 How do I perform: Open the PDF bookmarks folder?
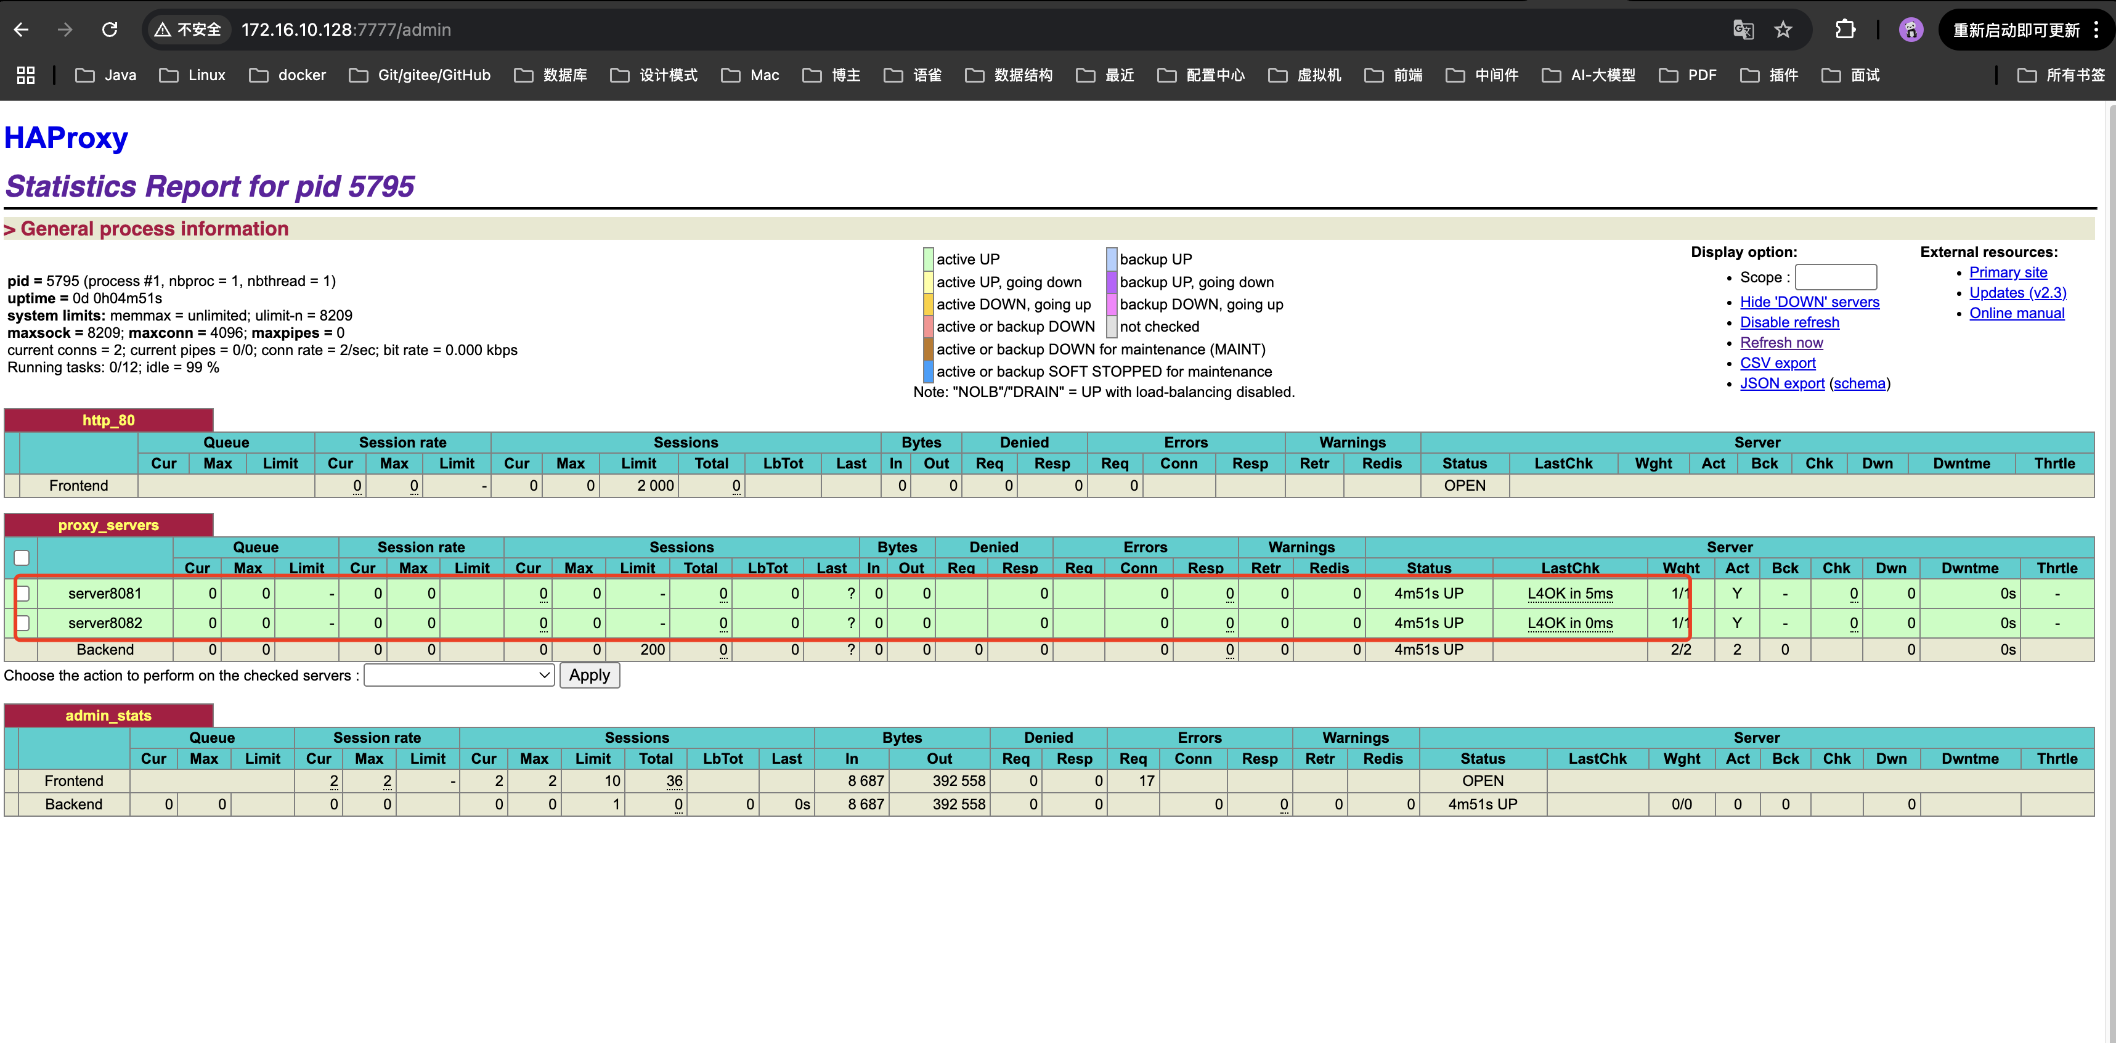click(1687, 75)
